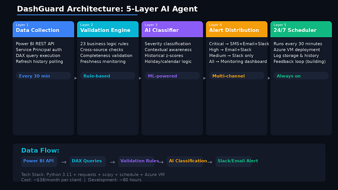The width and height of the screenshot is (338, 190).
Task: Click the 'ML-powered' badge
Action: click(172, 76)
